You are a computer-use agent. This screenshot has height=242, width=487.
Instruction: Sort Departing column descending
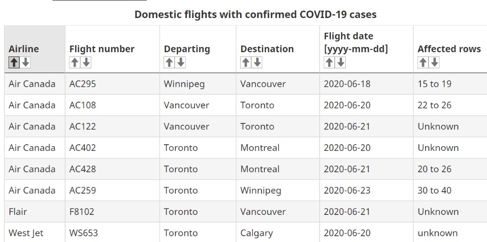click(180, 63)
